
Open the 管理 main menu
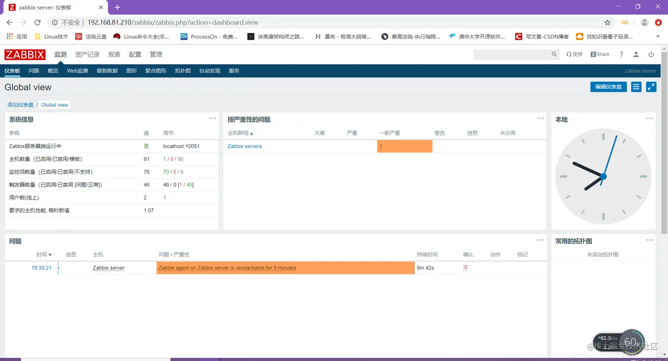click(156, 54)
